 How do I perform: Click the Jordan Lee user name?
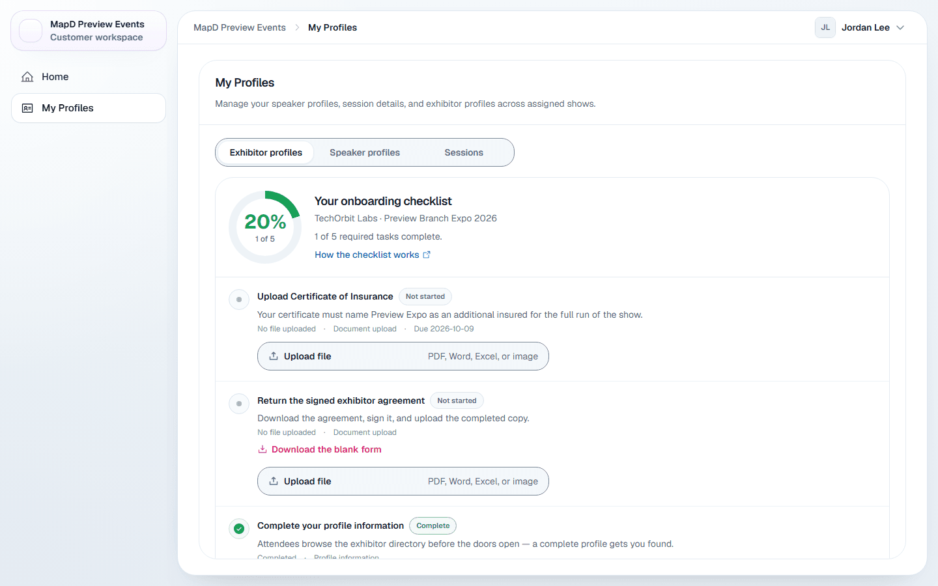click(866, 27)
